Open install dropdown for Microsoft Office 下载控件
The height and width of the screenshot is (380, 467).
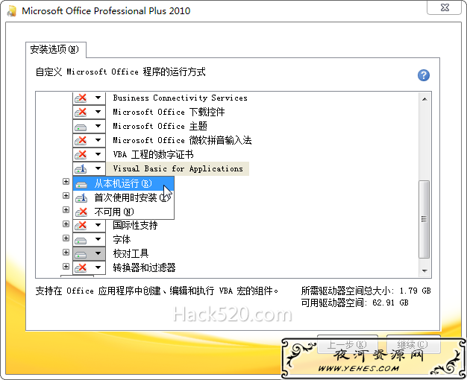[x=98, y=112]
